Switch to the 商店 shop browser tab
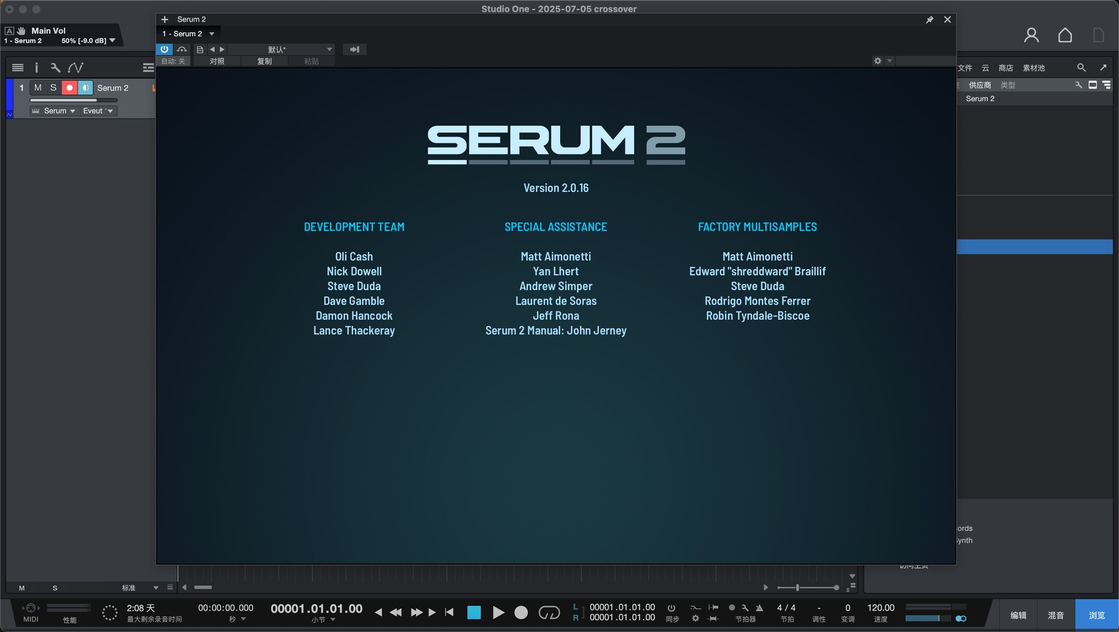 point(1006,68)
